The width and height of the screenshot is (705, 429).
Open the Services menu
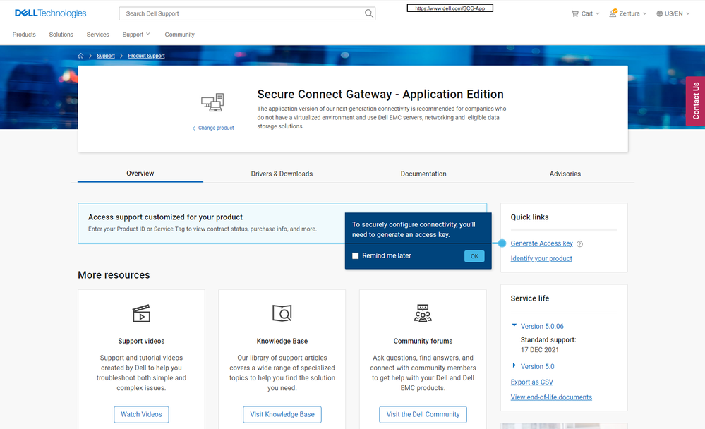97,35
